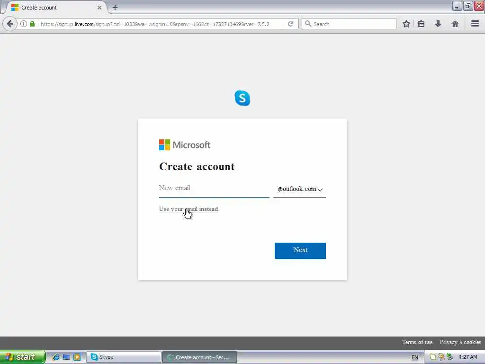Click the browser back arrow button
485x364 pixels.
coord(10,24)
